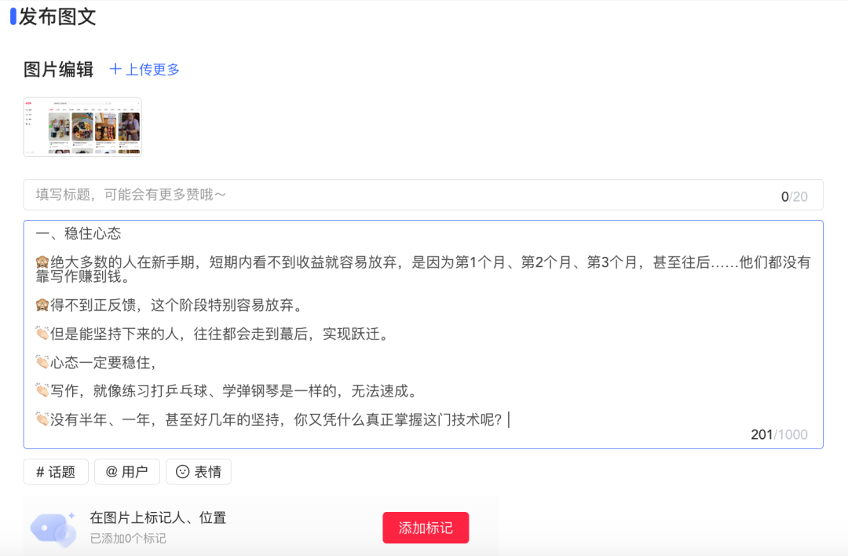Click the clapping emoji before 没有半年
This screenshot has height=556, width=848.
[x=42, y=419]
